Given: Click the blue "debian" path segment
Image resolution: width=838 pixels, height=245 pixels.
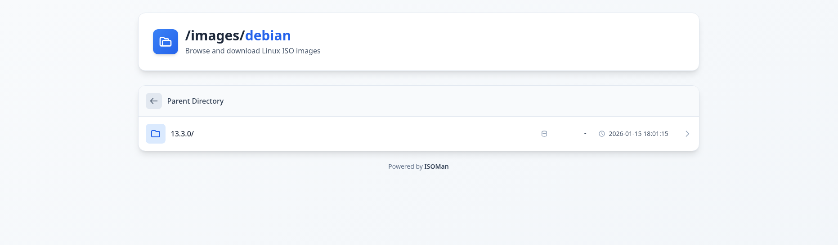Looking at the screenshot, I should (x=268, y=35).
